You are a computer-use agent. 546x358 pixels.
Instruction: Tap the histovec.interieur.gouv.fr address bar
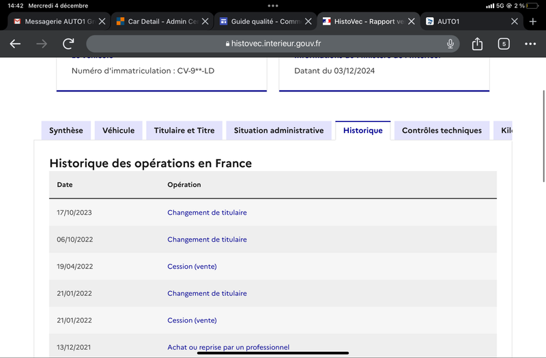coord(272,44)
